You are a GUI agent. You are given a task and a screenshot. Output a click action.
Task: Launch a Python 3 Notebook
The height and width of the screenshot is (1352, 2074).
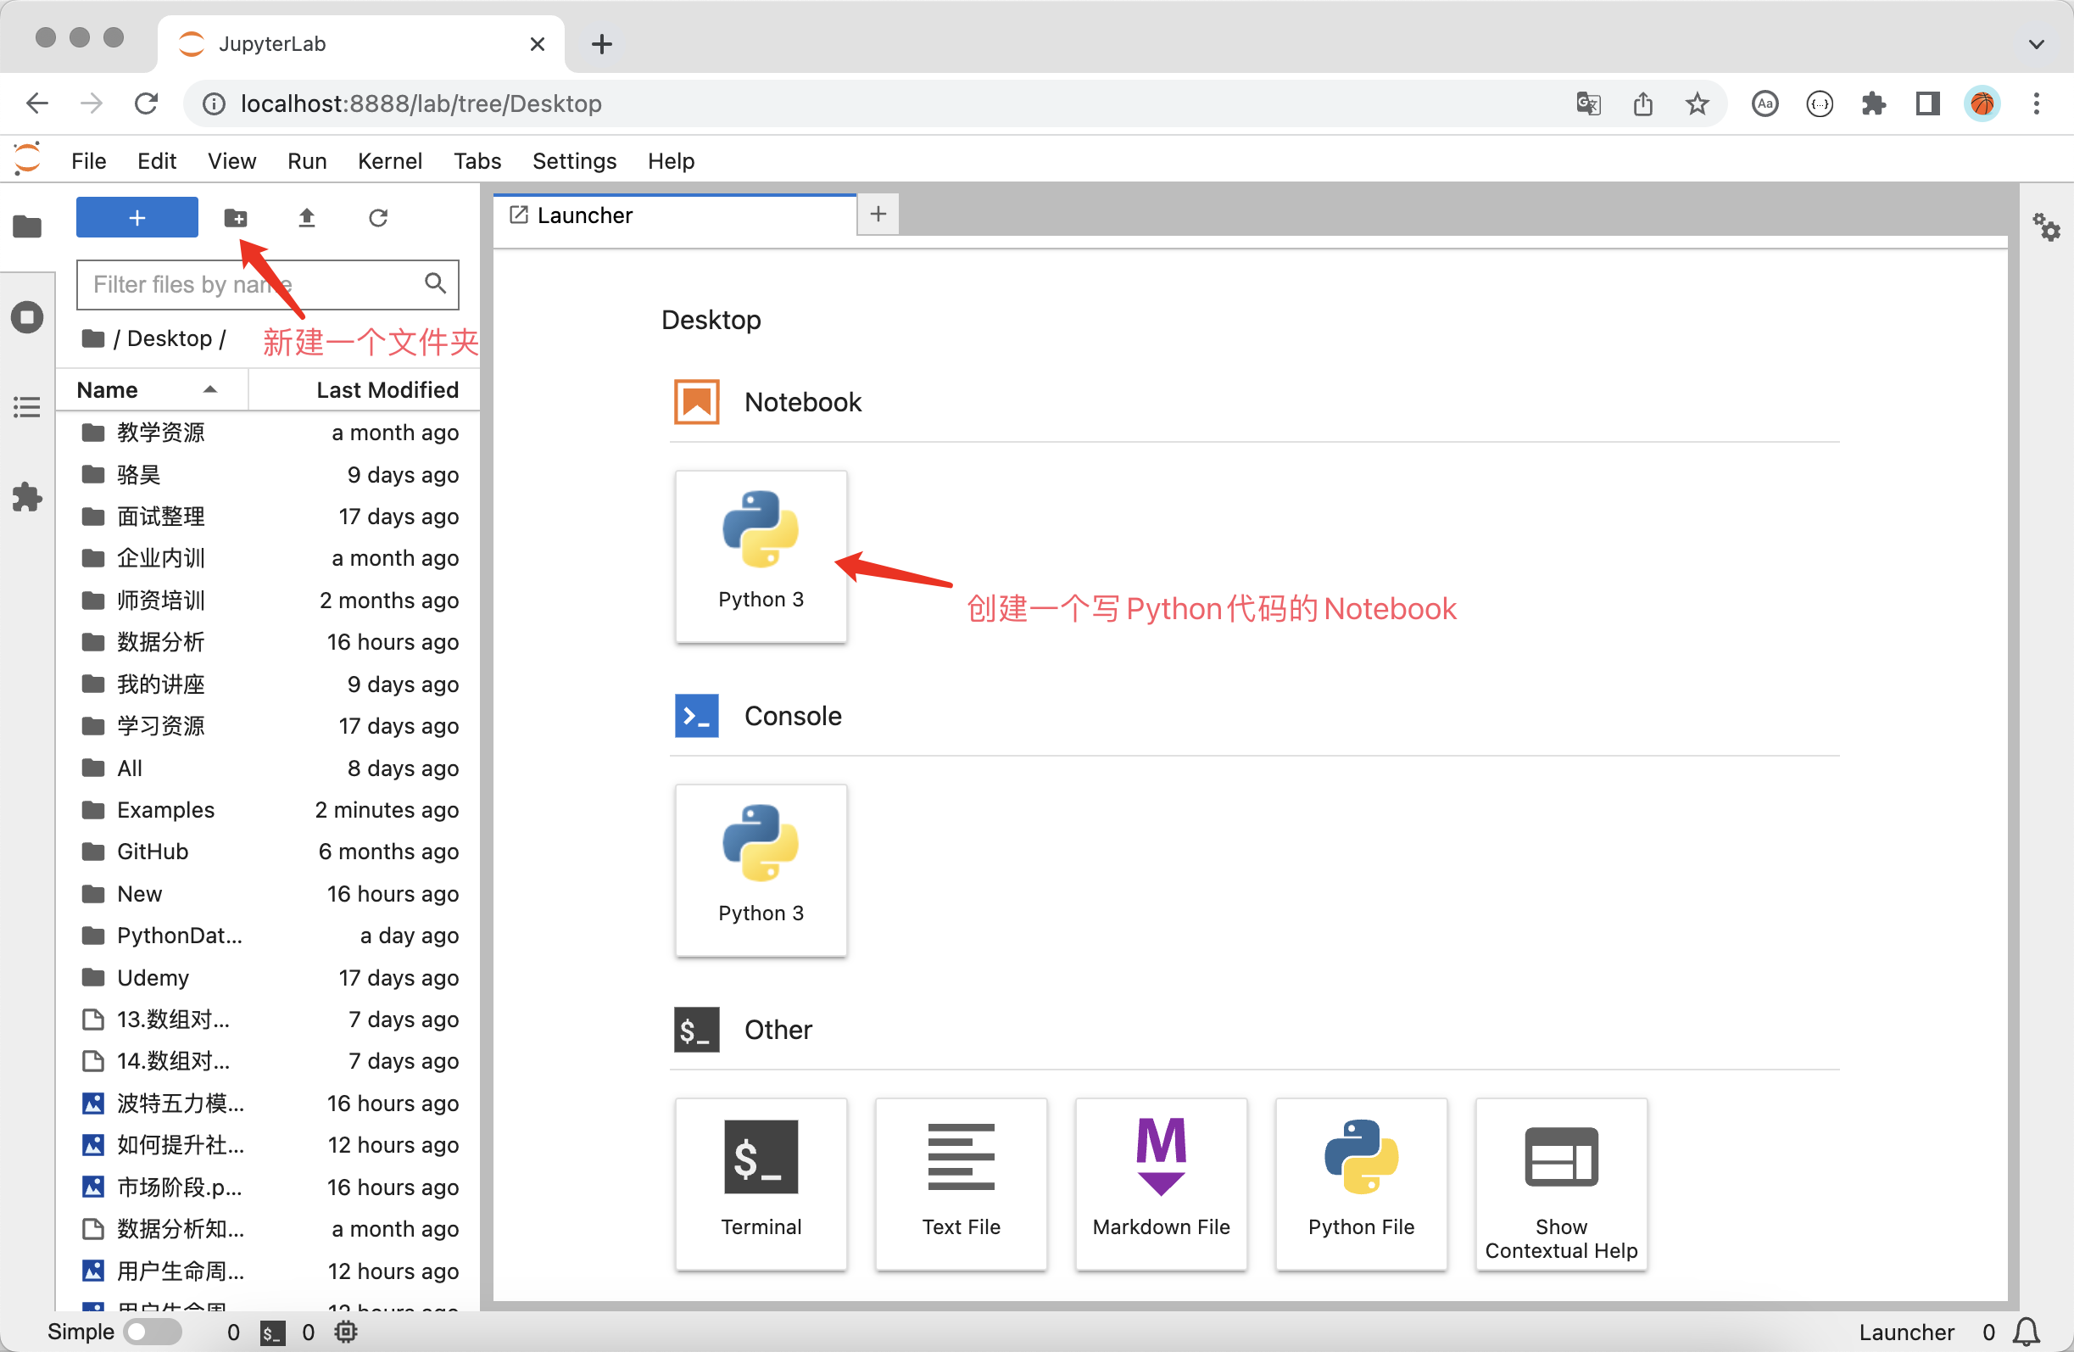point(760,556)
